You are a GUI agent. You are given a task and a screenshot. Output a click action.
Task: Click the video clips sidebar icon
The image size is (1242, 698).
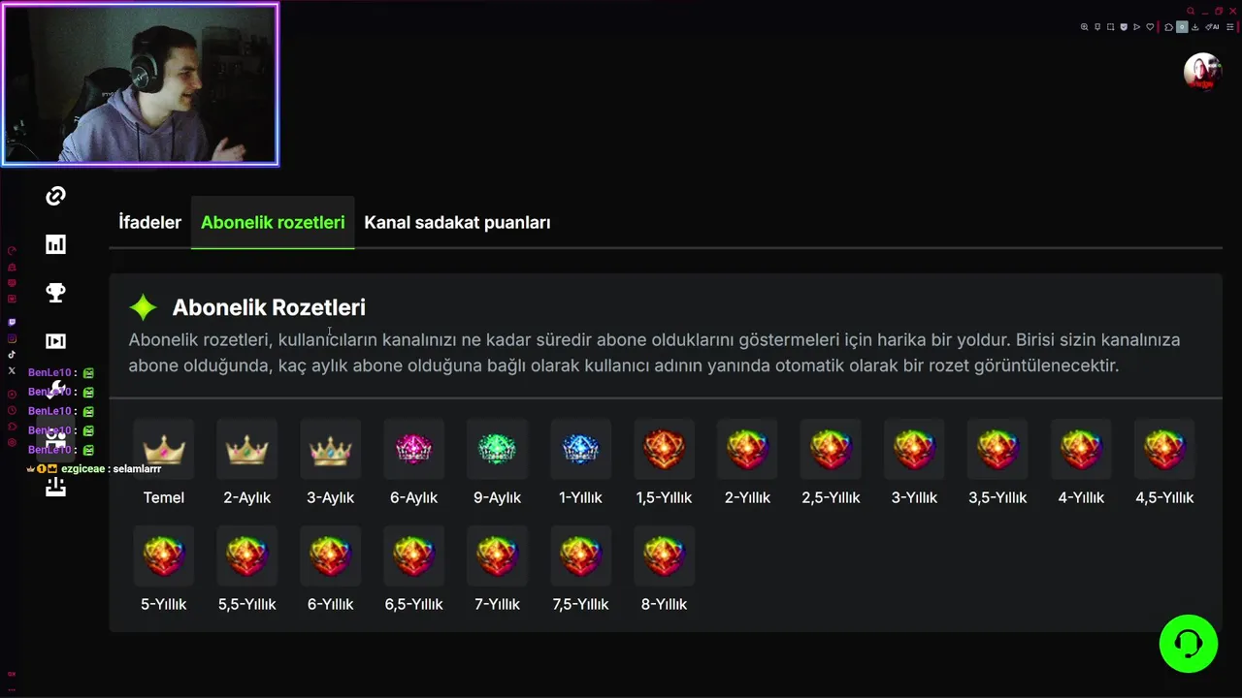[x=55, y=341]
